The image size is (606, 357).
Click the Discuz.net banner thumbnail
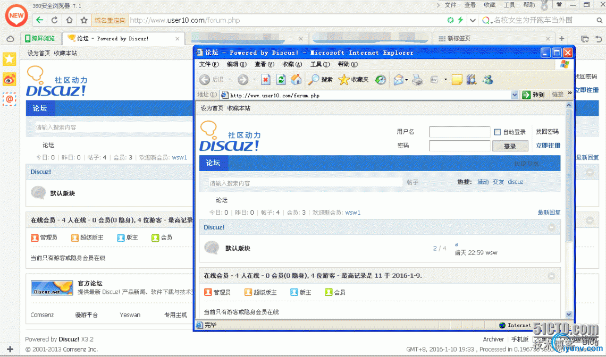(x=52, y=288)
